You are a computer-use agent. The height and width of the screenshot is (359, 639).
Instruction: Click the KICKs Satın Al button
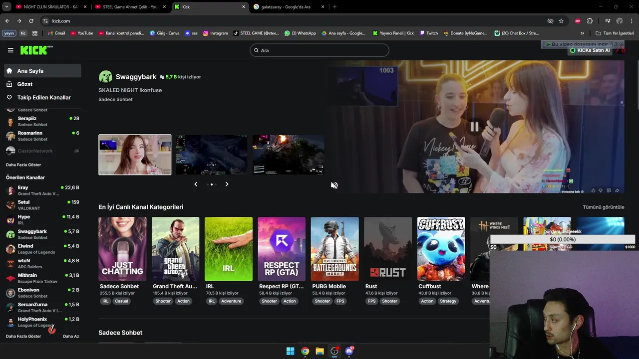coord(590,50)
